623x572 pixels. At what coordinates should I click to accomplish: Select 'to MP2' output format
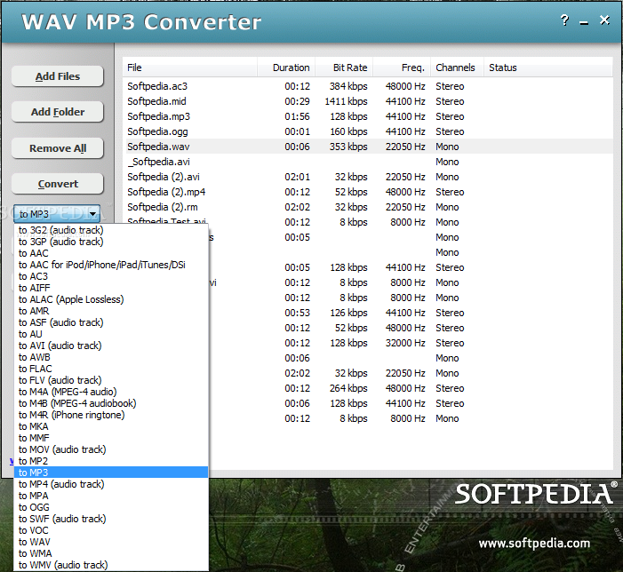coord(111,461)
